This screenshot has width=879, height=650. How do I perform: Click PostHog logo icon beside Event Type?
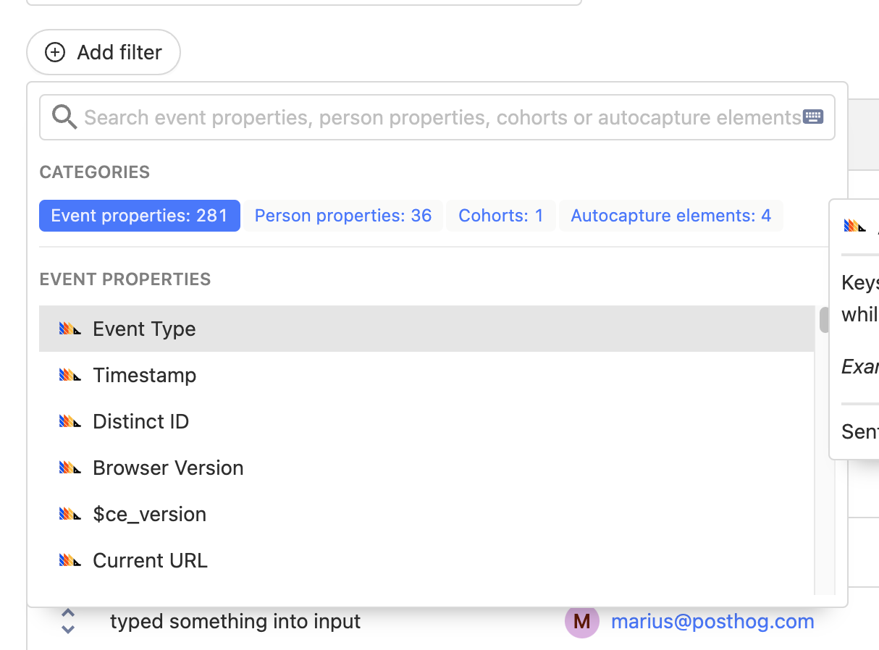70,329
